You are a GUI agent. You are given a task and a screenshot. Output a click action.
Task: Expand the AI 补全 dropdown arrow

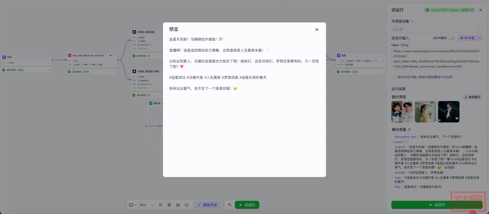(479, 38)
